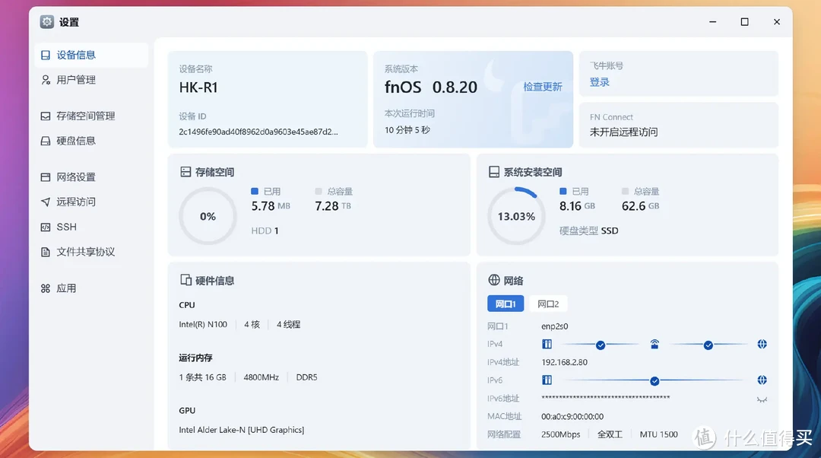821x458 pixels.
Task: Click 登录 to sign in to 飞牛账号
Action: point(599,82)
